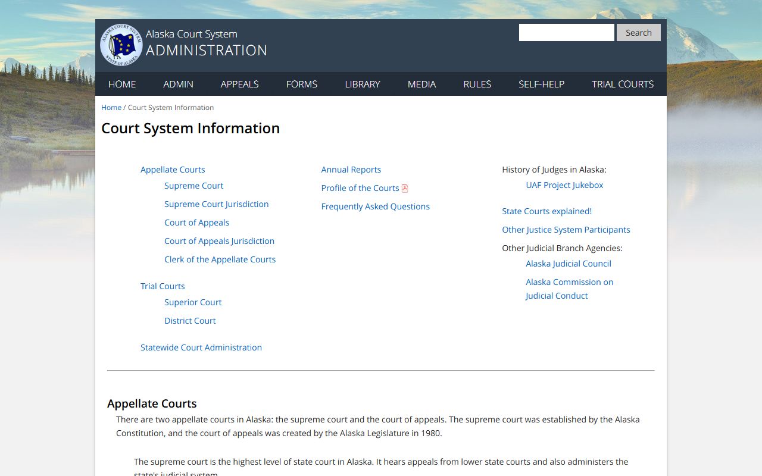762x476 pixels.
Task: Click the search input field
Action: [566, 33]
